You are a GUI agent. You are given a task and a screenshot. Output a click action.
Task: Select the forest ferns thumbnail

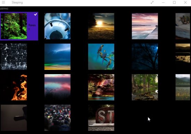pos(14,26)
